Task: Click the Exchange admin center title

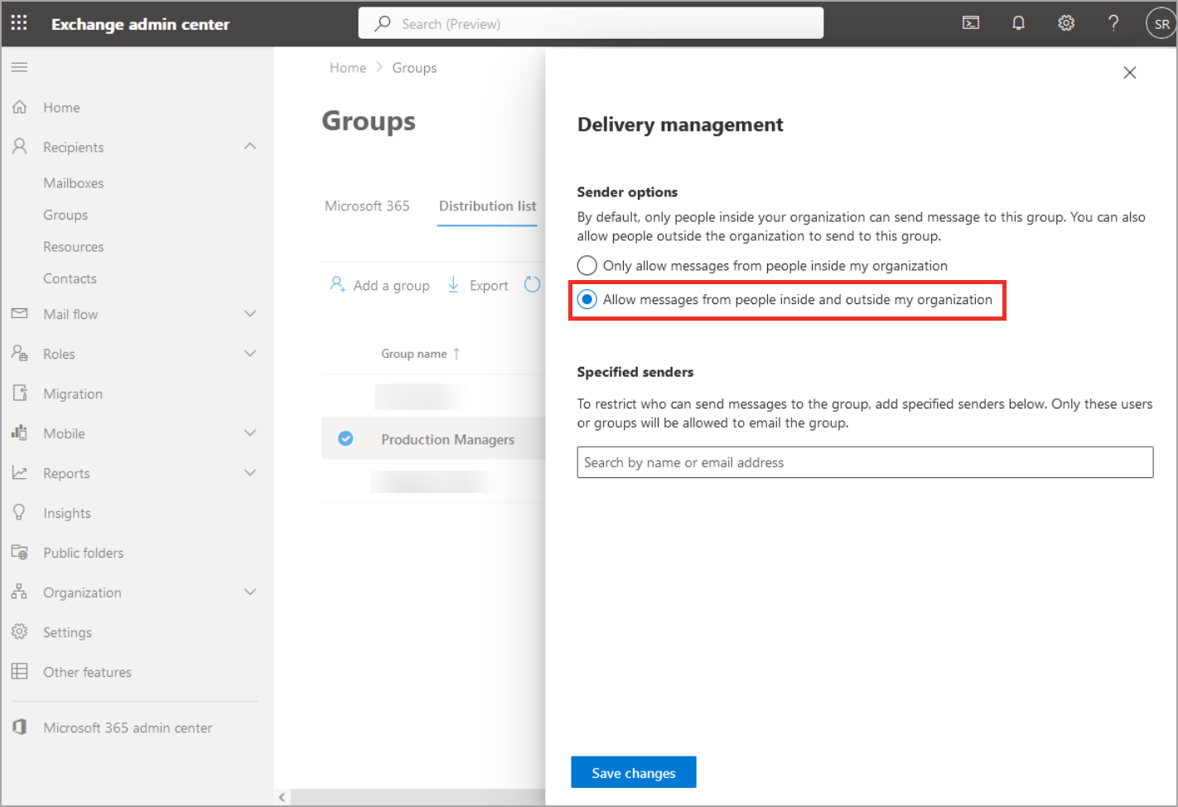Action: click(141, 24)
